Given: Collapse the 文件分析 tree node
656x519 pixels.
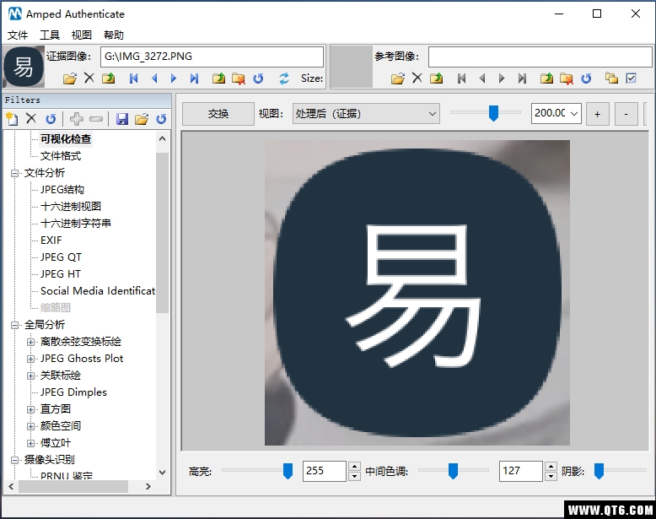Looking at the screenshot, I should 14,173.
